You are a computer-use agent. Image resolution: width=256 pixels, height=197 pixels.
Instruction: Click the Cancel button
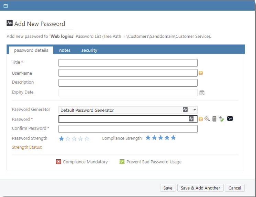(x=235, y=188)
